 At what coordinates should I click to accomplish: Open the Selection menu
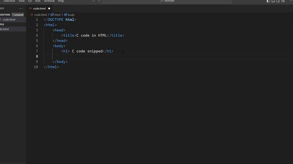9,1
